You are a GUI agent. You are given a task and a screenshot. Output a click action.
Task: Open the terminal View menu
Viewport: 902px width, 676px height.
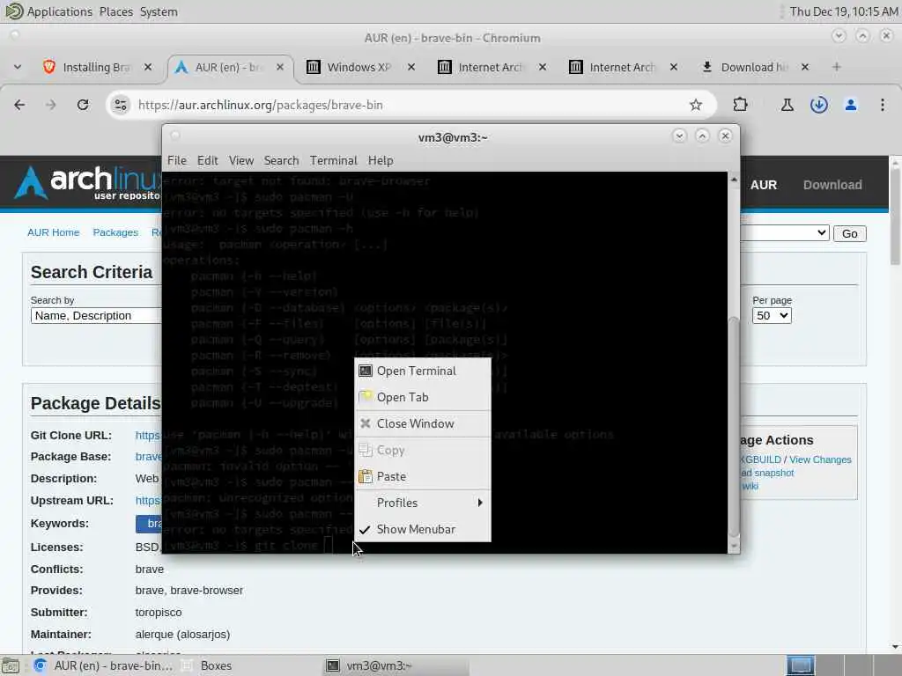pyautogui.click(x=241, y=160)
